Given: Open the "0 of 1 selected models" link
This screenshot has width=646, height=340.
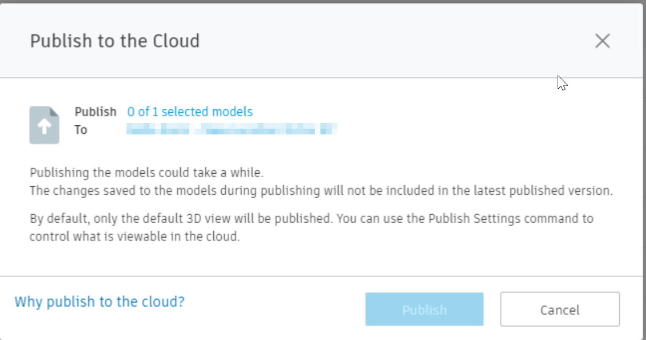Looking at the screenshot, I should (x=190, y=112).
